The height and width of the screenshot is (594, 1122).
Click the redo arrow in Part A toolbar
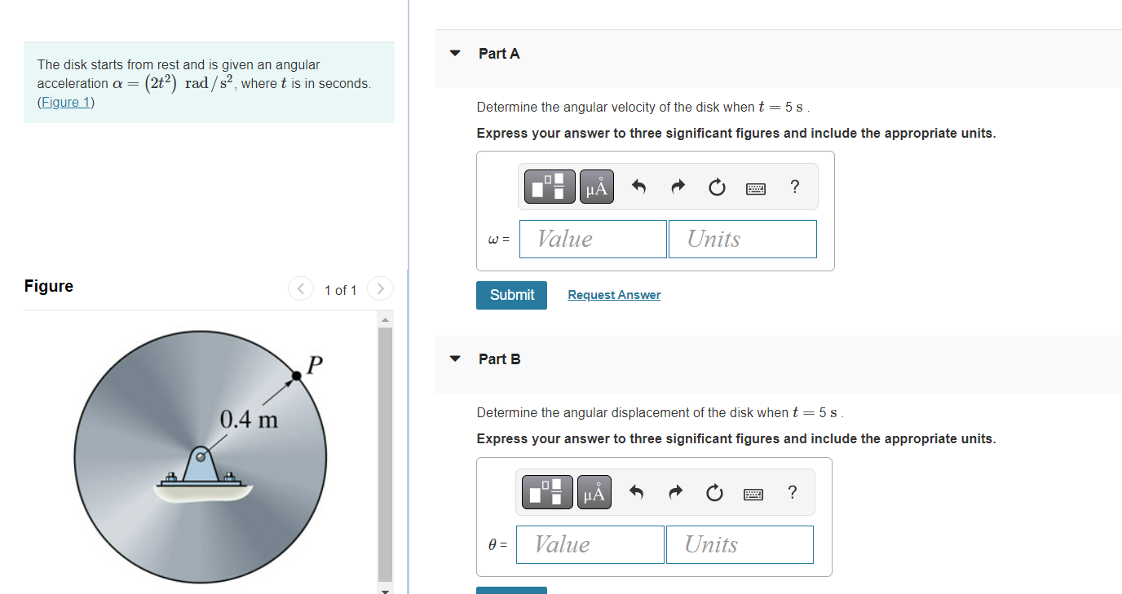tap(678, 186)
